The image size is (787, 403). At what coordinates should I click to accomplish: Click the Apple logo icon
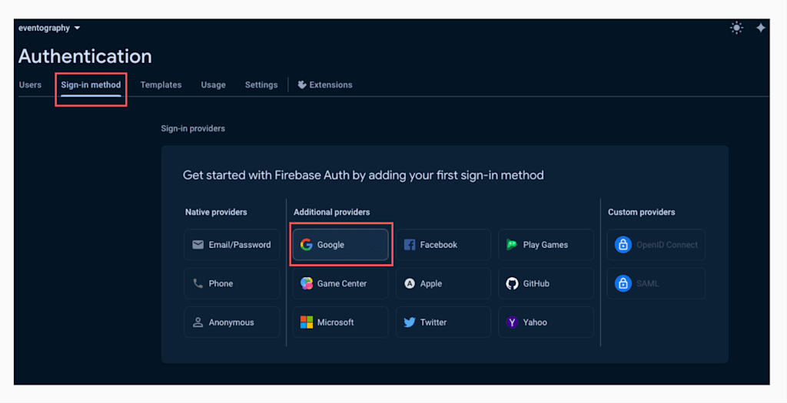[x=410, y=283]
